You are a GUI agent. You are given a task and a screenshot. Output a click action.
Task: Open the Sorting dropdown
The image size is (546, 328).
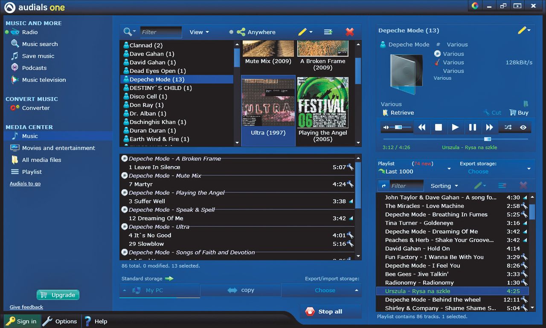pyautogui.click(x=444, y=186)
